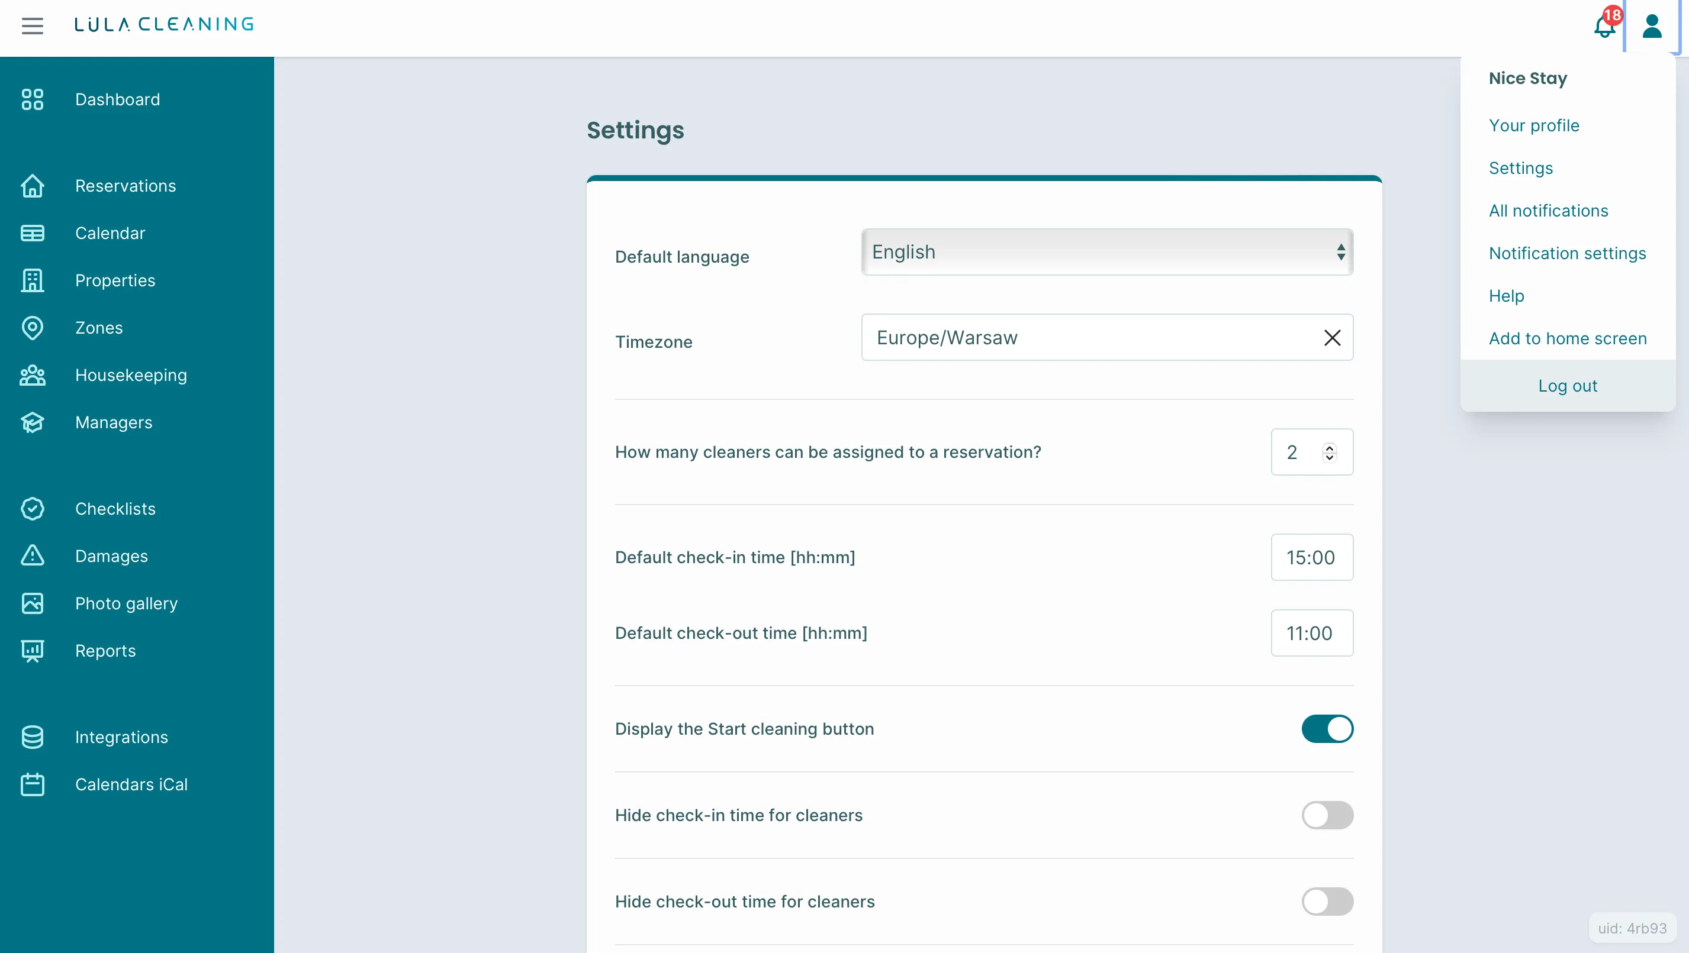Click the Housekeeping people icon

(x=32, y=375)
